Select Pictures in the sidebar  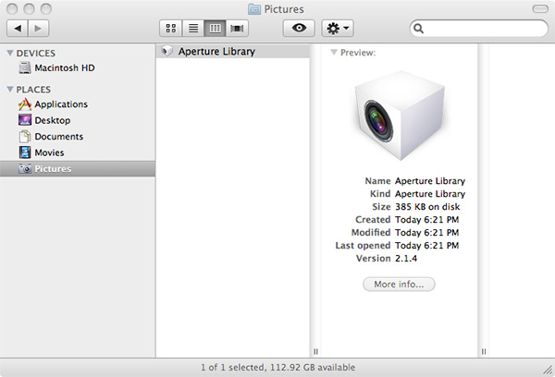click(x=78, y=169)
